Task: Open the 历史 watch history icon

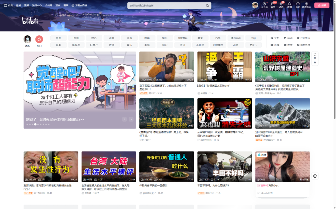Action: click(x=298, y=5)
